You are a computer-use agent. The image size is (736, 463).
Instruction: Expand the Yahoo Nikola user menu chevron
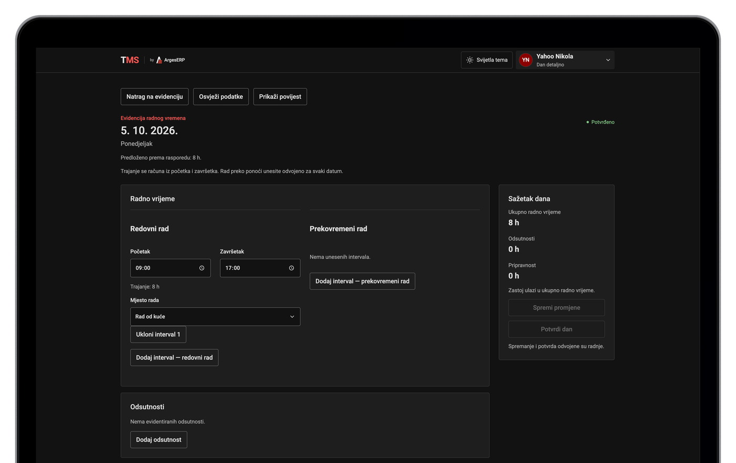[608, 60]
